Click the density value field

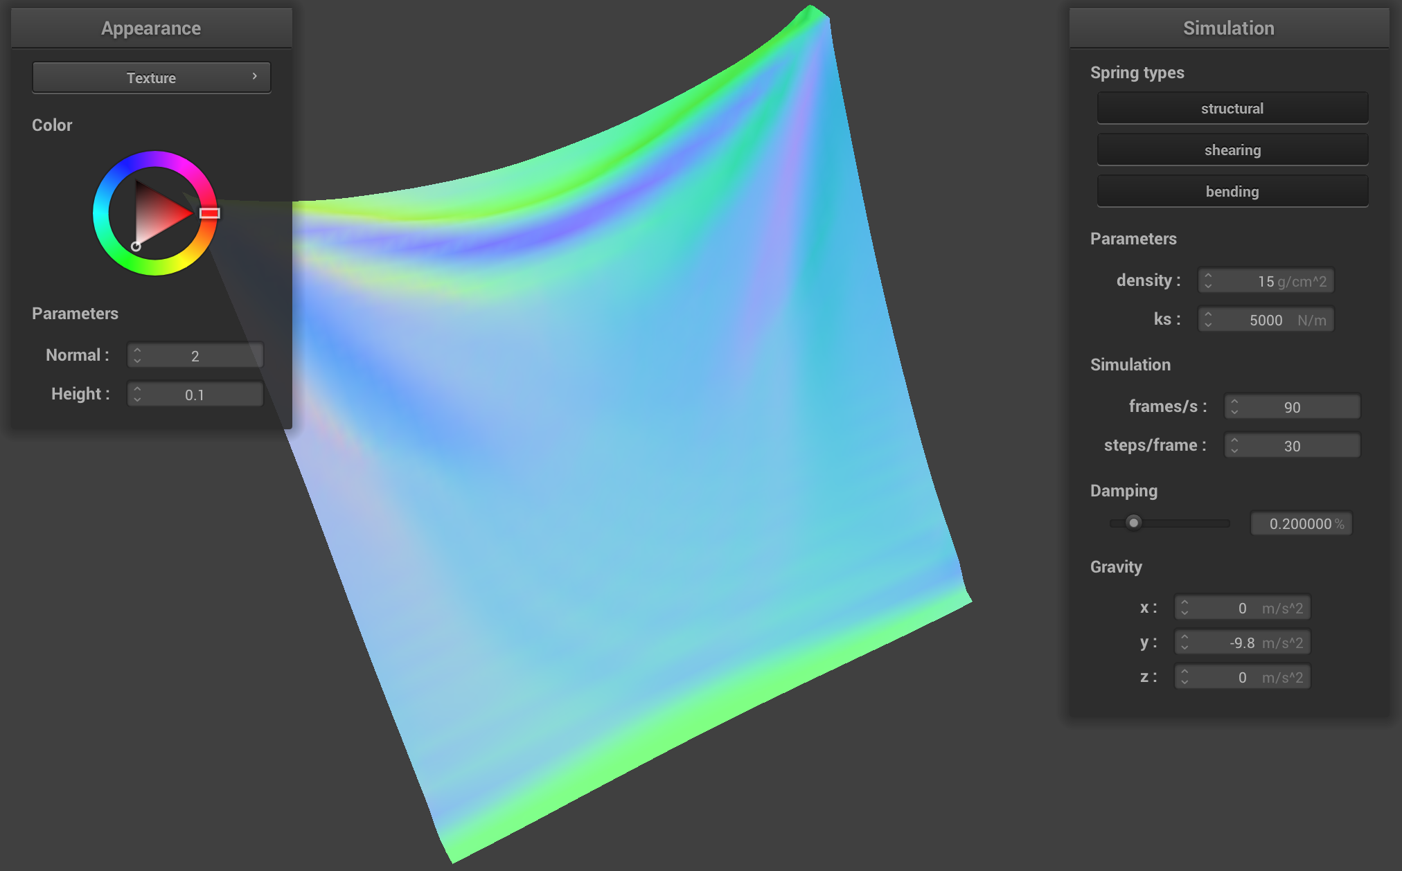coord(1266,281)
